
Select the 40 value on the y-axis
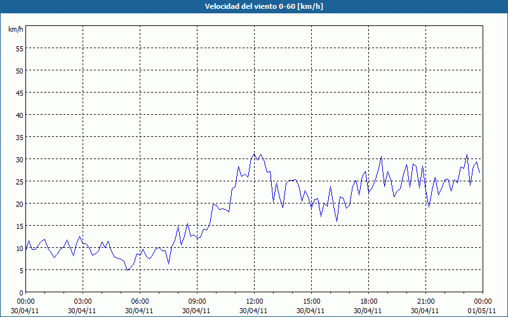click(20, 115)
